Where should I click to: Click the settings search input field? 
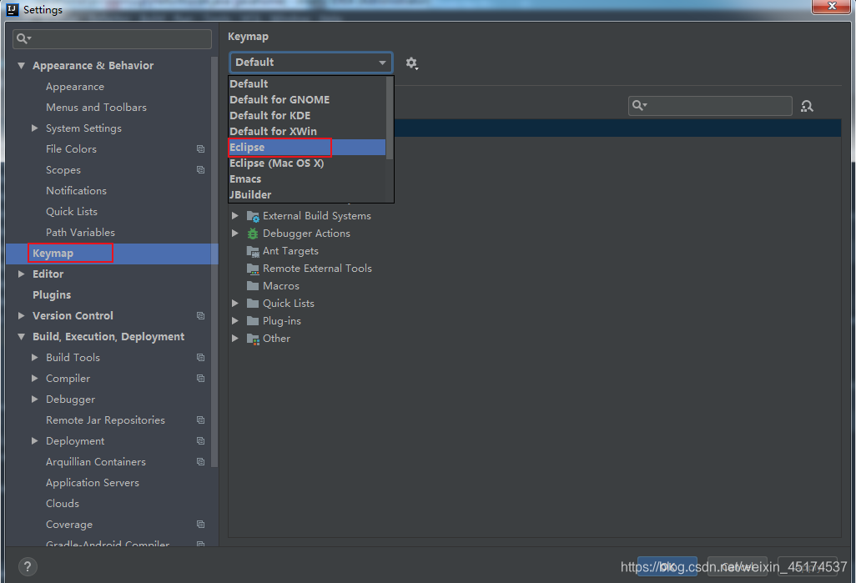pos(112,38)
